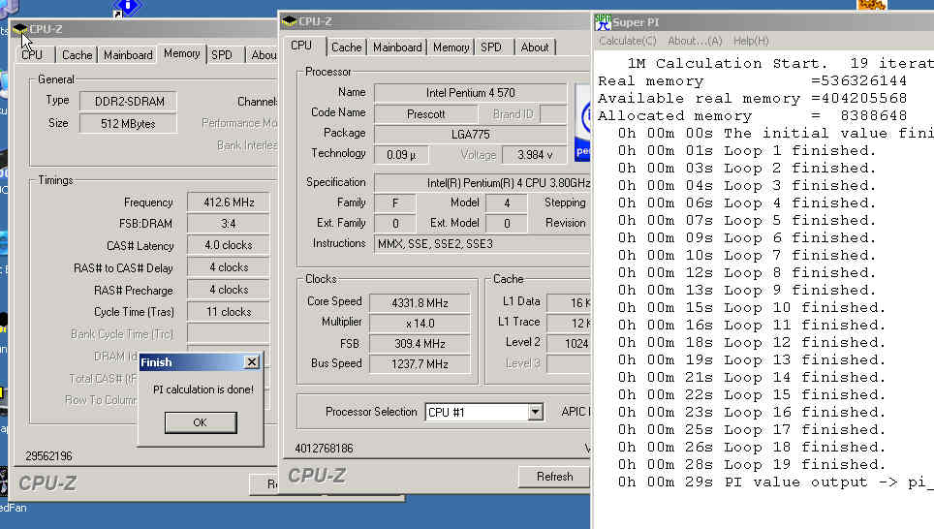
Task: Click the Code Name field Prescott
Action: 425,113
